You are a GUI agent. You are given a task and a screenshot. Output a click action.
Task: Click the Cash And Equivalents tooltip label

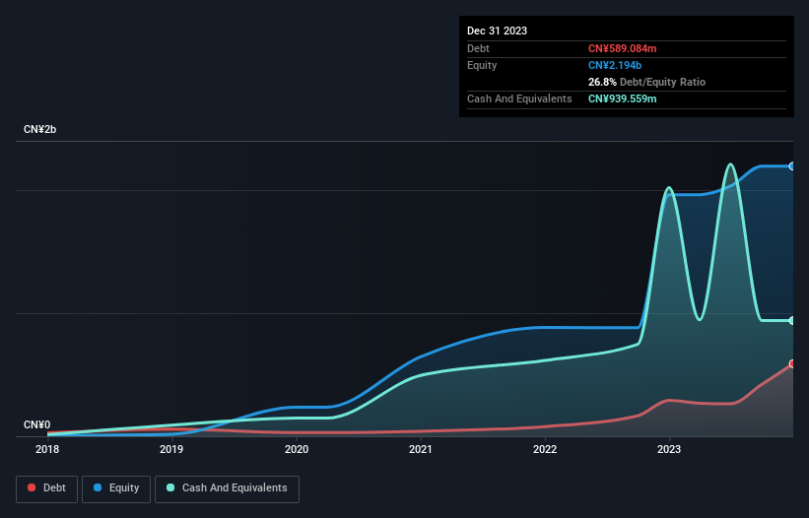pyautogui.click(x=519, y=98)
